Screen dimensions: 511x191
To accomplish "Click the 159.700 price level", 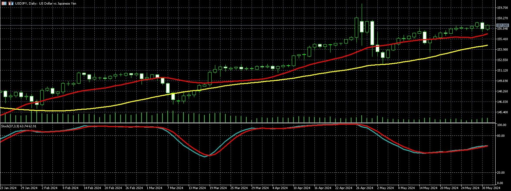I will click(x=502, y=8).
